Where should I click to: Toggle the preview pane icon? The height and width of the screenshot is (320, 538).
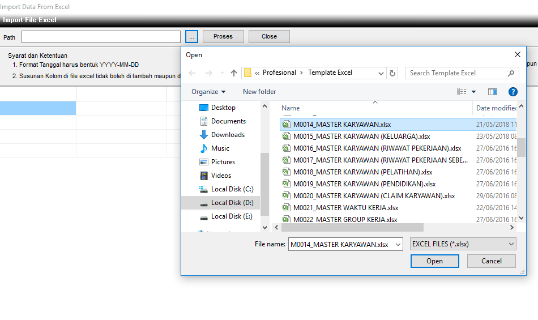(x=492, y=92)
